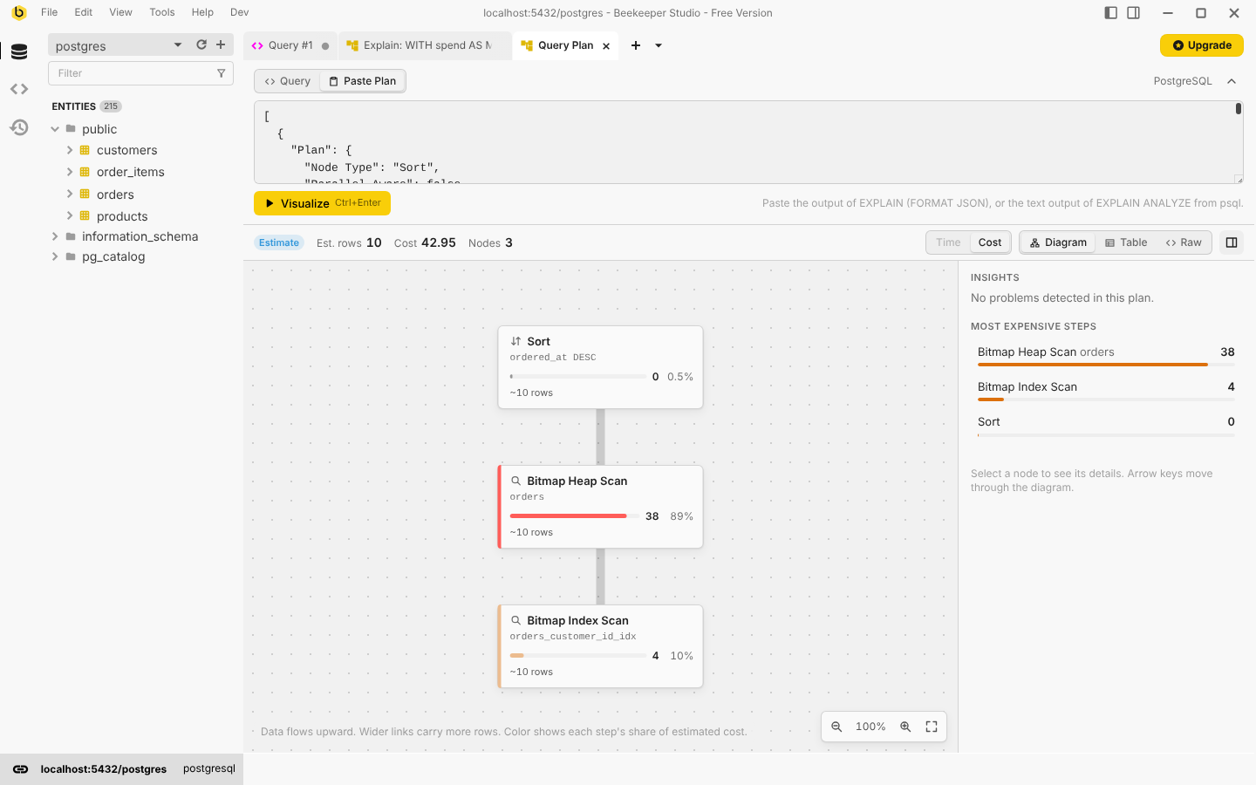1256x785 pixels.
Task: Click the Bitmap Index Scan magnifier icon
Action: [x=515, y=620]
